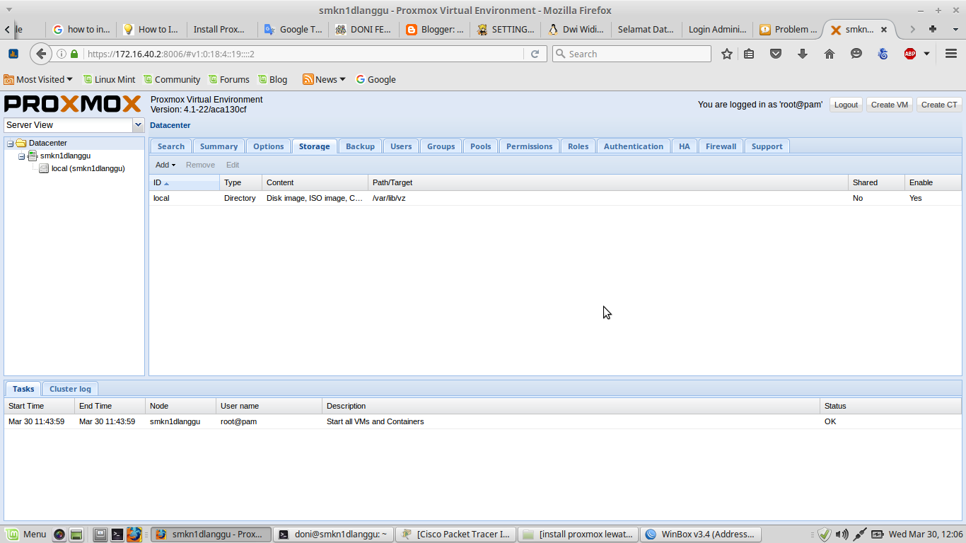Go back with Firefox back arrow
This screenshot has height=543, width=966.
pyautogui.click(x=41, y=54)
